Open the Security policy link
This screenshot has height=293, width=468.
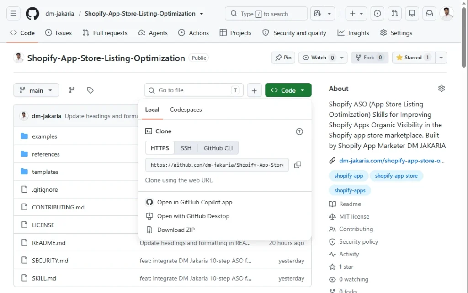coord(353,241)
